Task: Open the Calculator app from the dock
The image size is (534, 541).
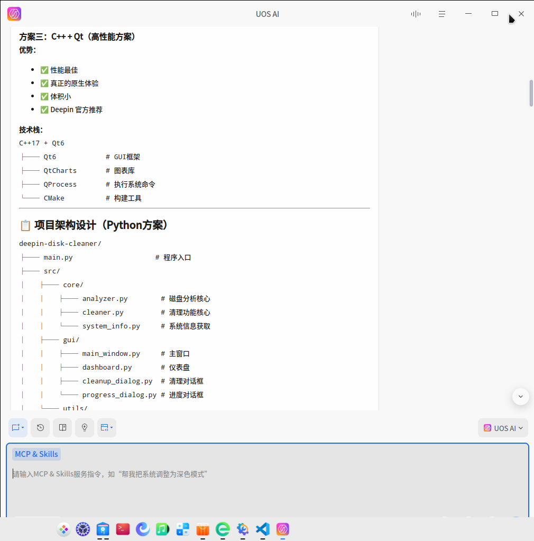Action: coord(183,529)
